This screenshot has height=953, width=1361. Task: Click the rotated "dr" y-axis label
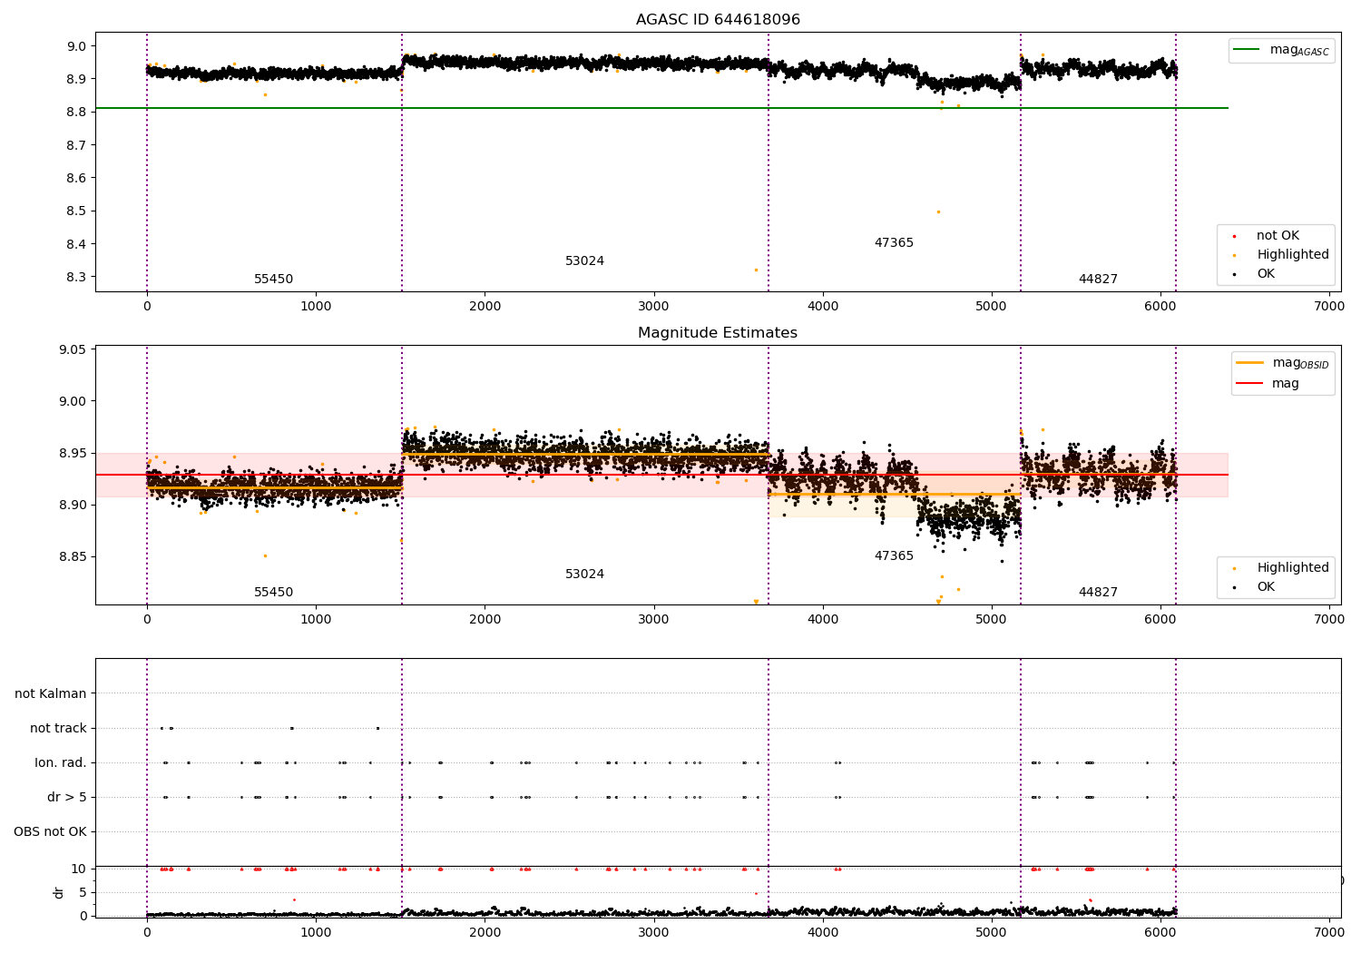59,892
